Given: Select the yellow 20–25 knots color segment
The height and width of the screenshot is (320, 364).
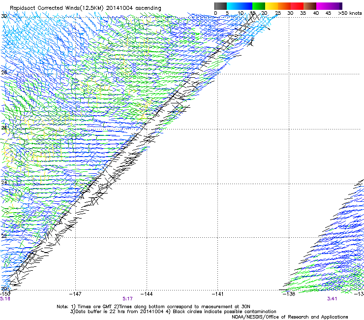Looking at the screenshot, I should tap(272, 6).
